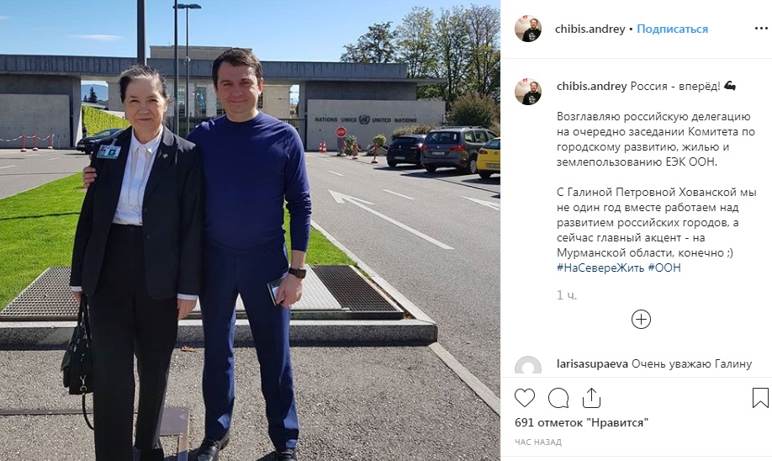Load more comments with the plus circle
This screenshot has height=461, width=772.
tap(641, 319)
